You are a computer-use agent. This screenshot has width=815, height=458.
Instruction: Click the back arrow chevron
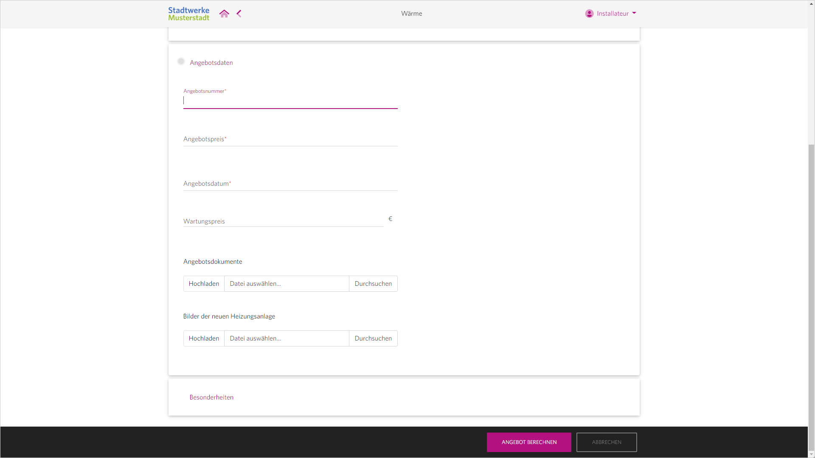(239, 14)
